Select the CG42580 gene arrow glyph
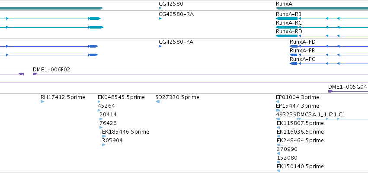368x173 pixels. [x=160, y=8]
